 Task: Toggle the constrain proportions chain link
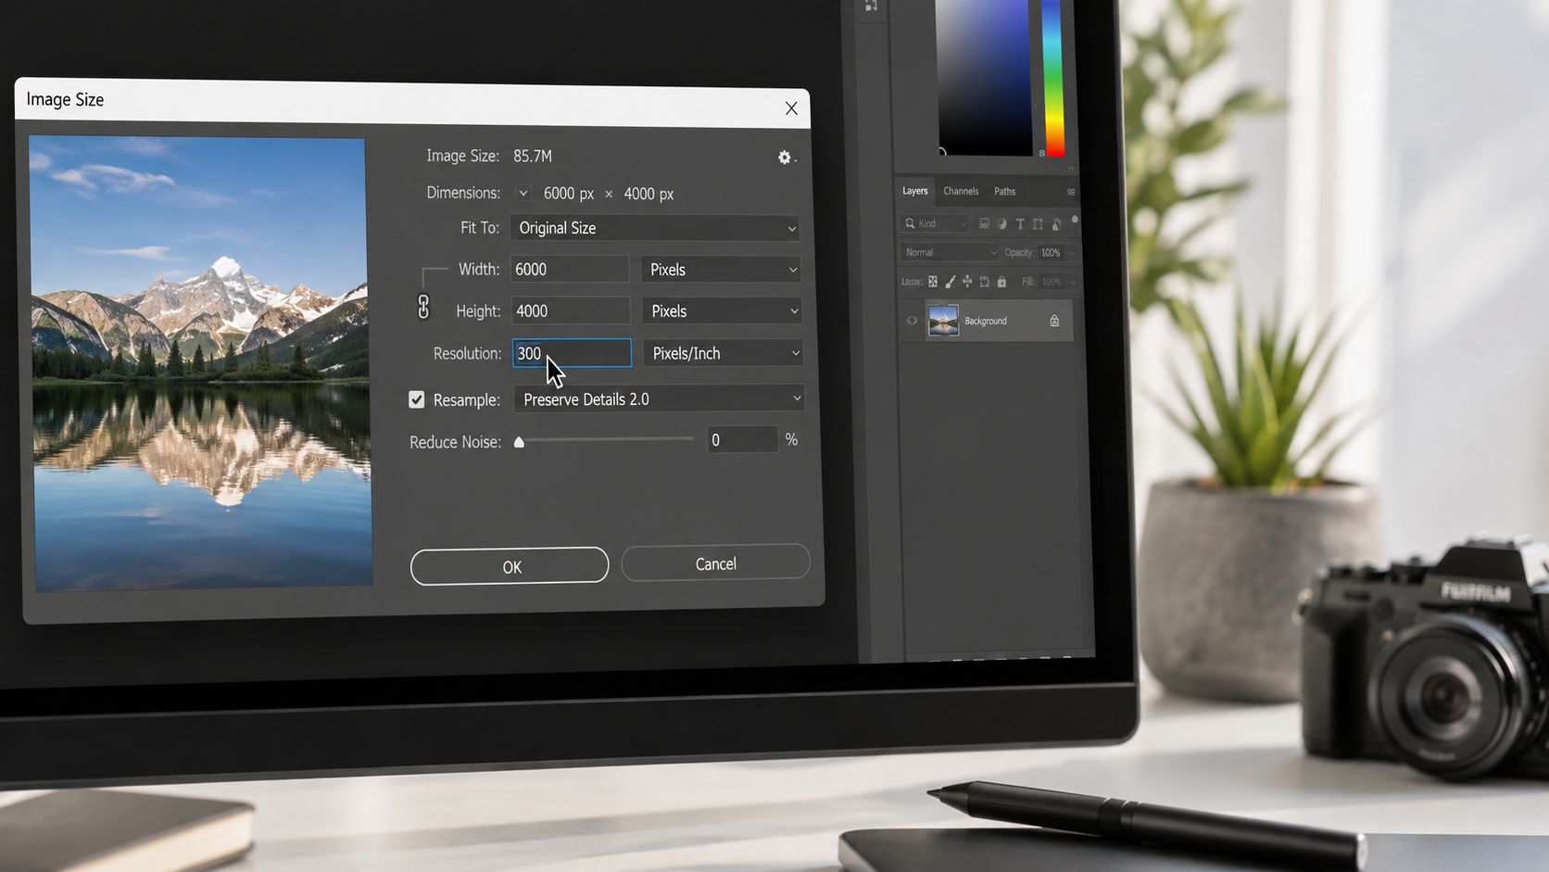click(423, 307)
